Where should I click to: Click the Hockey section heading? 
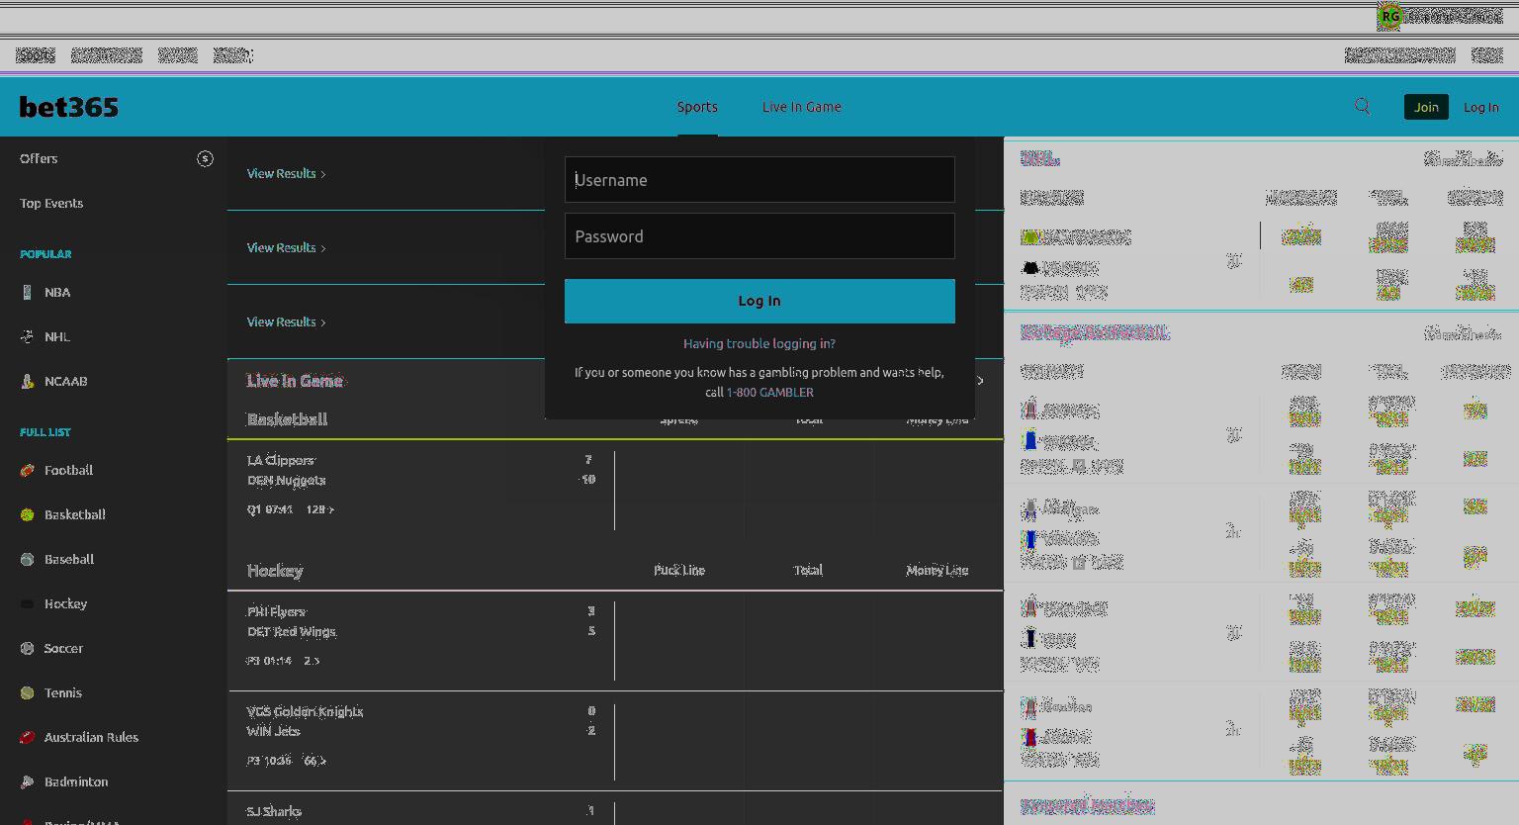coord(275,571)
